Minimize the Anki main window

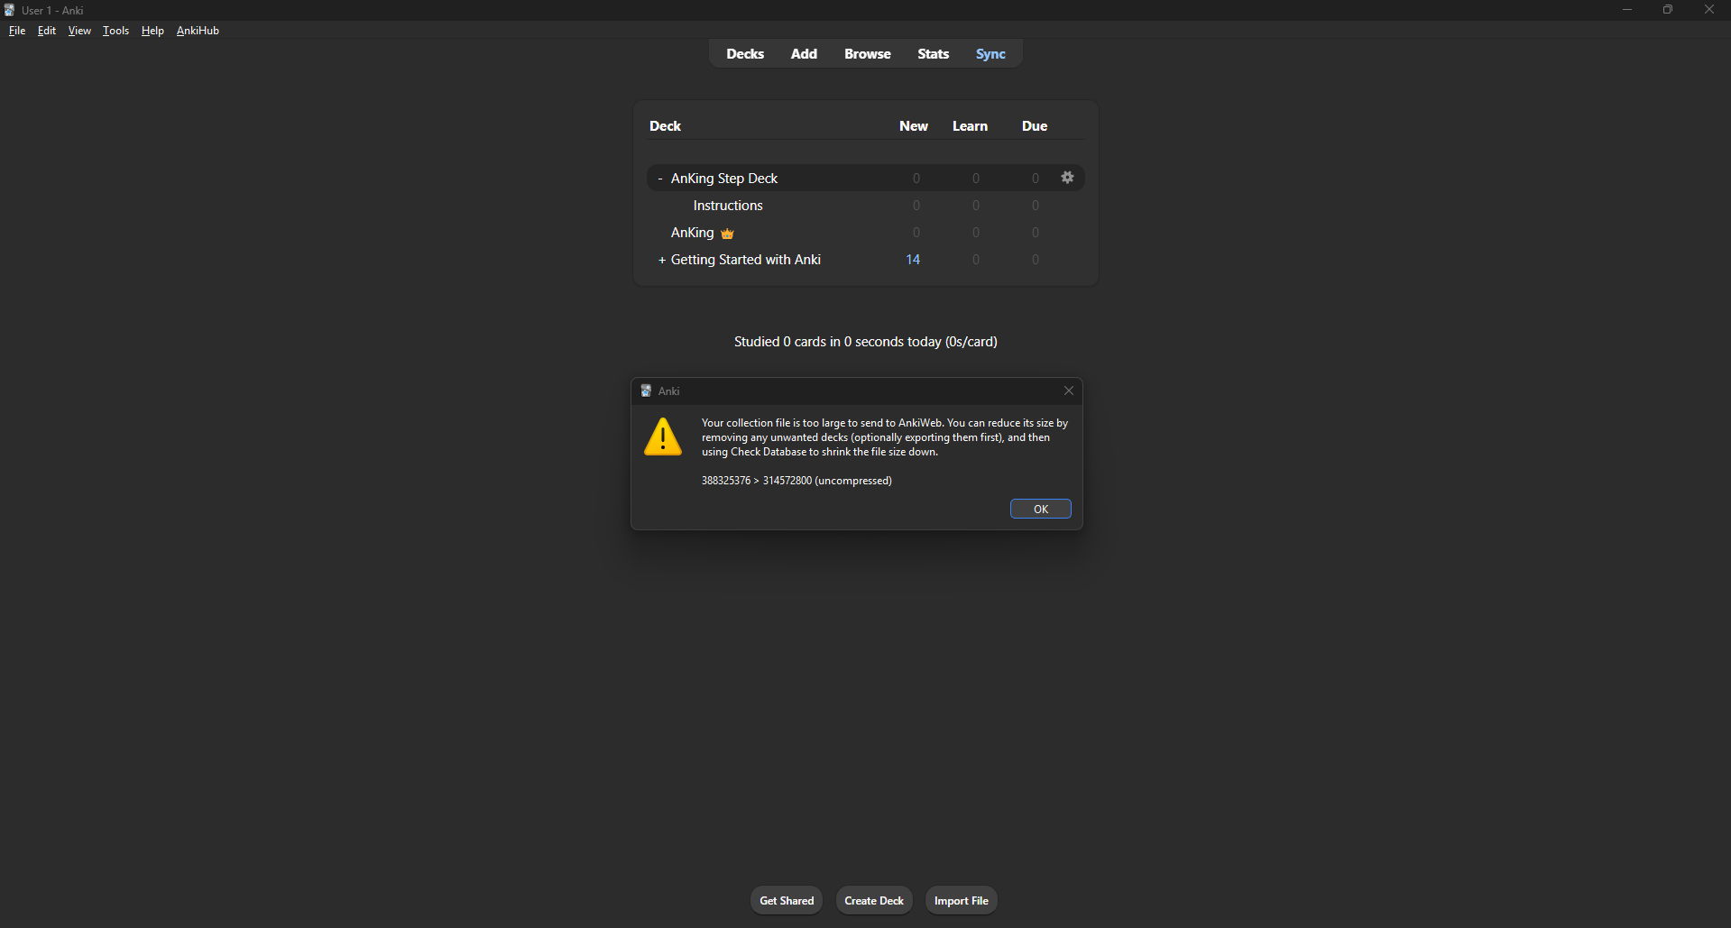1627,10
